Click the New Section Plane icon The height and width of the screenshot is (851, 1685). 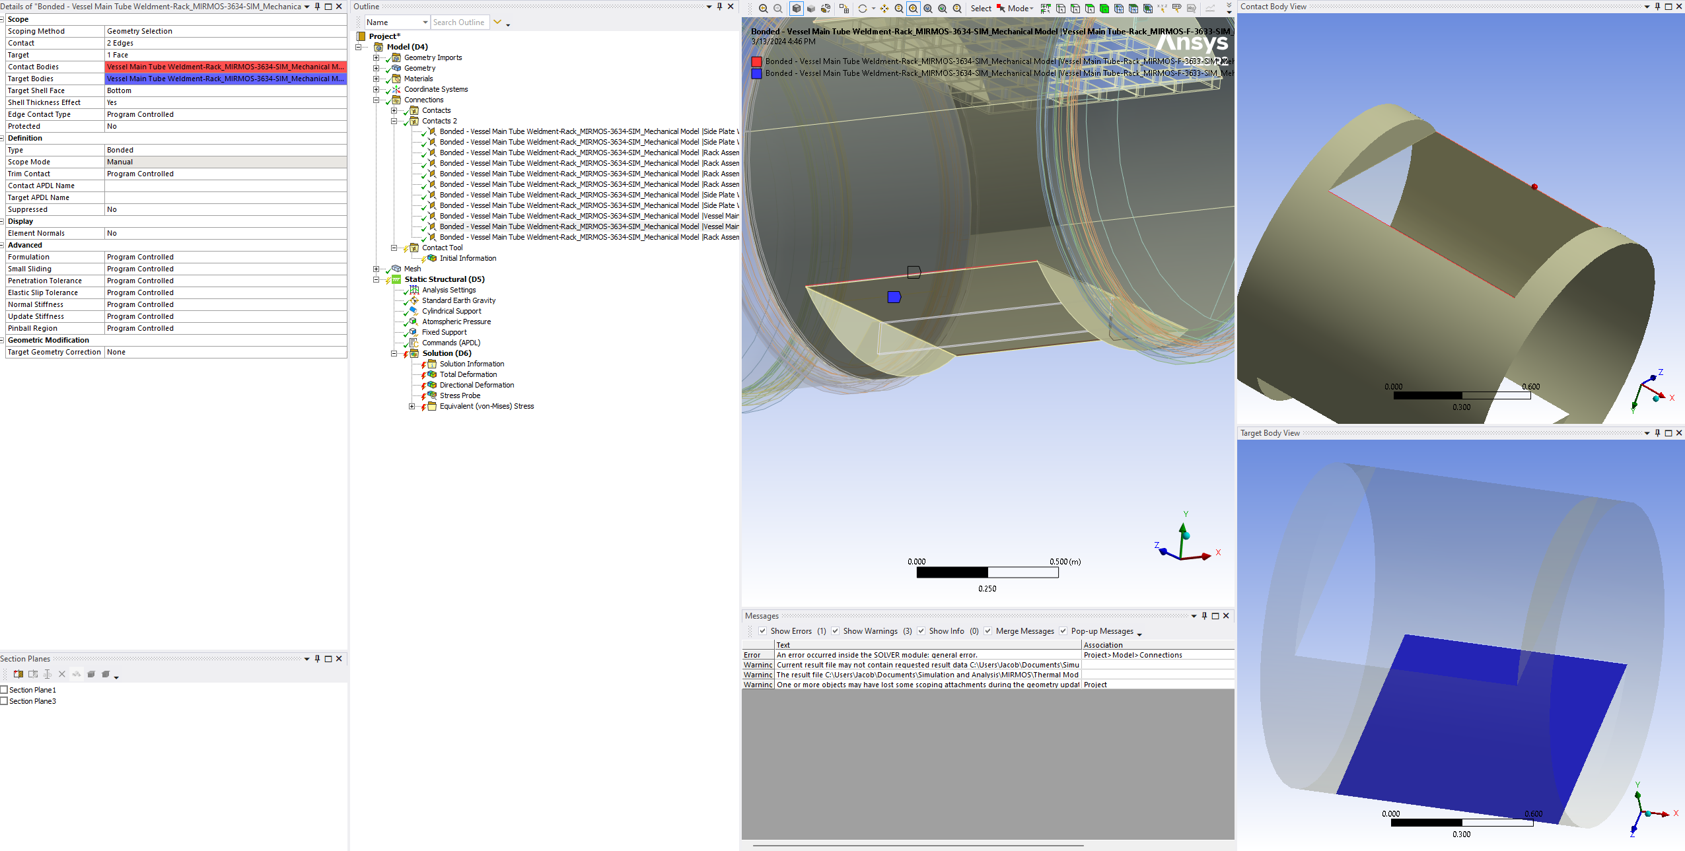tap(18, 674)
